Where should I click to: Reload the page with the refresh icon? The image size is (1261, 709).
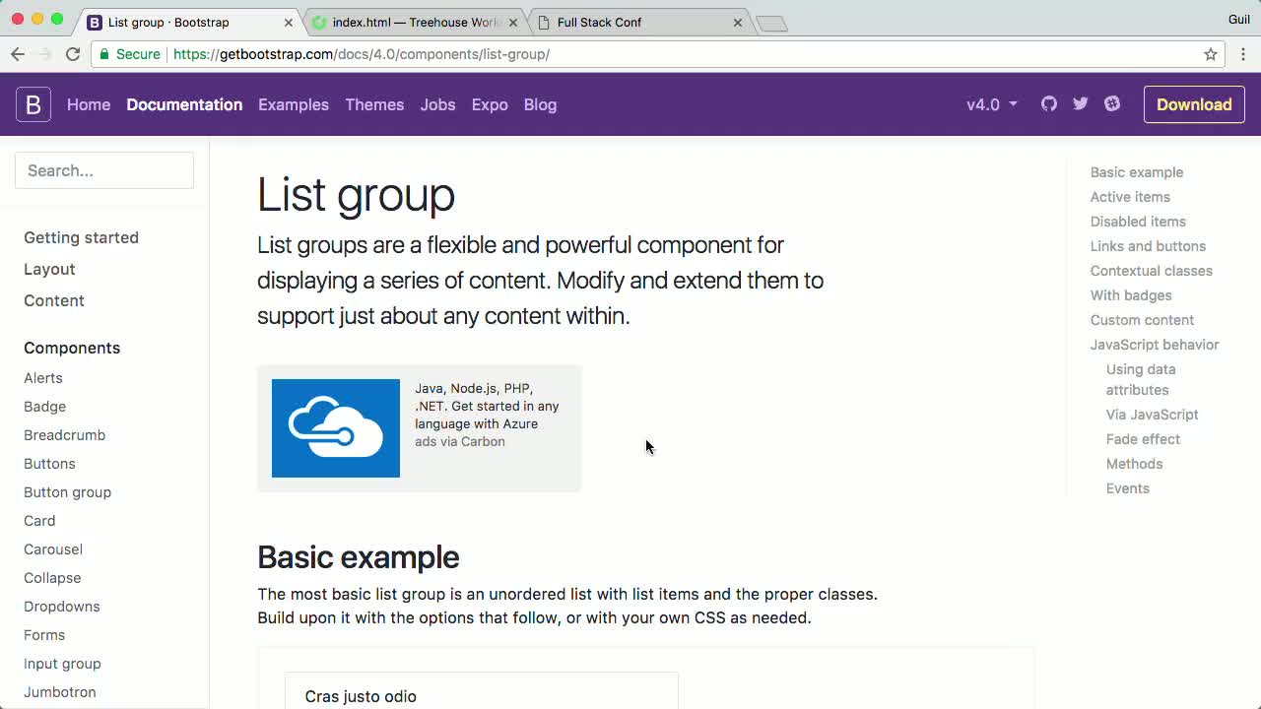coord(73,54)
